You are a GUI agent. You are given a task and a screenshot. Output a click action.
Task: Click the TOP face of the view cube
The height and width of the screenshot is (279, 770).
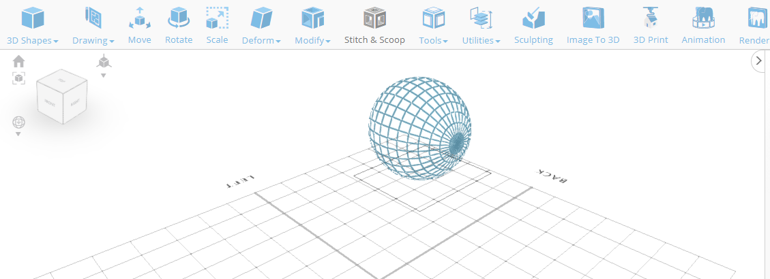tap(61, 80)
